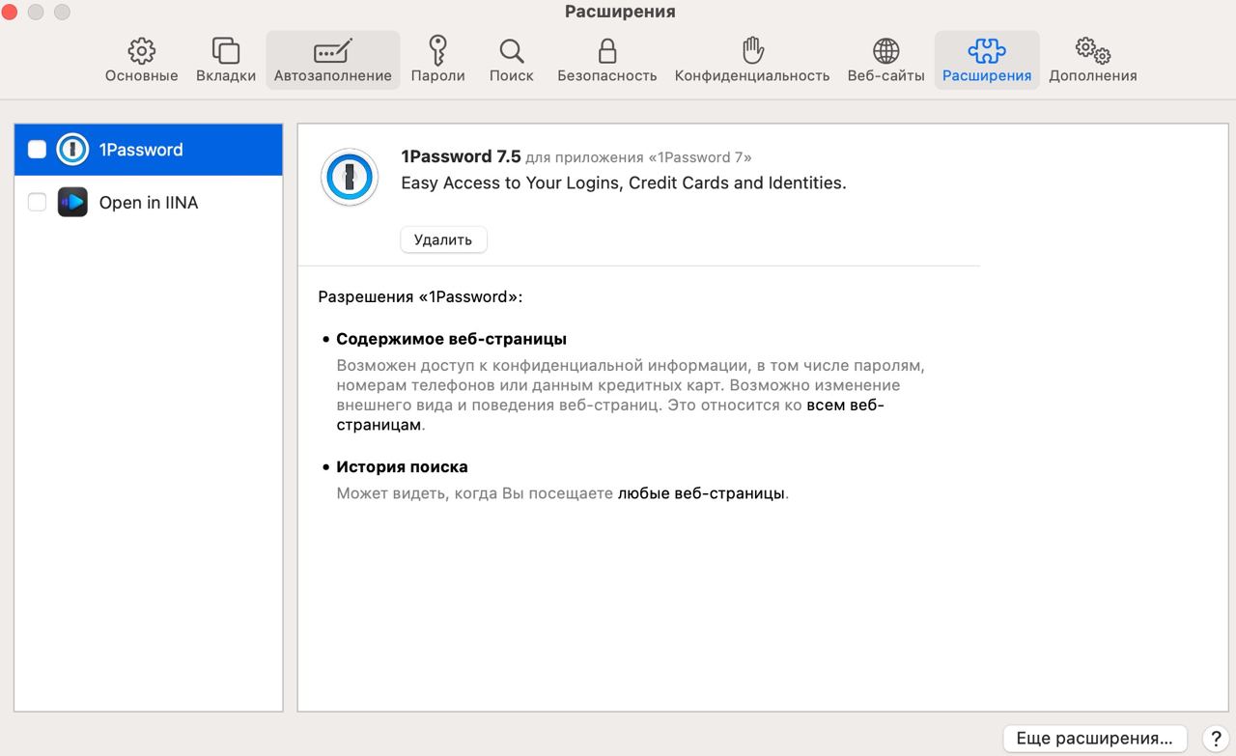Image resolution: width=1236 pixels, height=756 pixels.
Task: Click the Разрешения «1Password» heading
Action: coord(420,296)
